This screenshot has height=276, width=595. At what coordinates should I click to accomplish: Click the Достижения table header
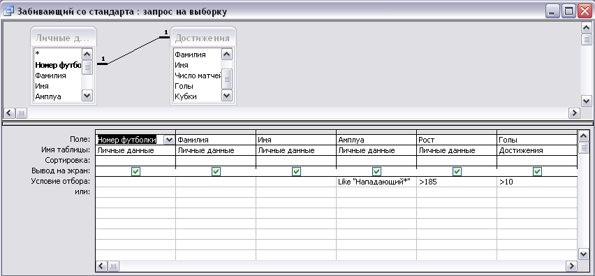[203, 38]
